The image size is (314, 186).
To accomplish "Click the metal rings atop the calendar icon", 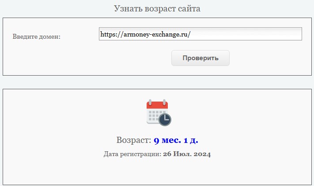I will click(157, 102).
